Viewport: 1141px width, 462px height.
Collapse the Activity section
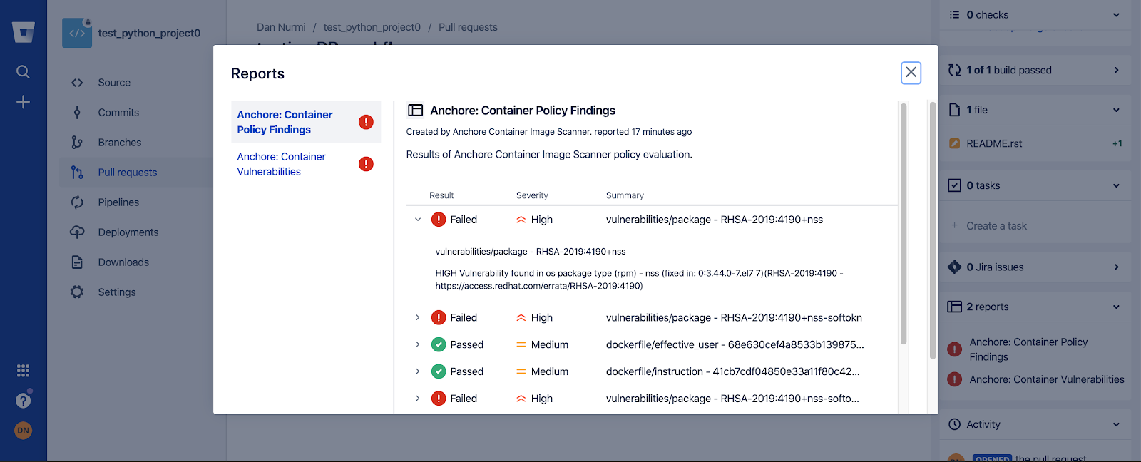click(1116, 424)
